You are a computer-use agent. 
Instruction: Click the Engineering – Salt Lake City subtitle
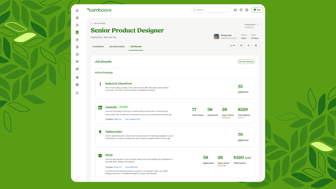(x=103, y=37)
